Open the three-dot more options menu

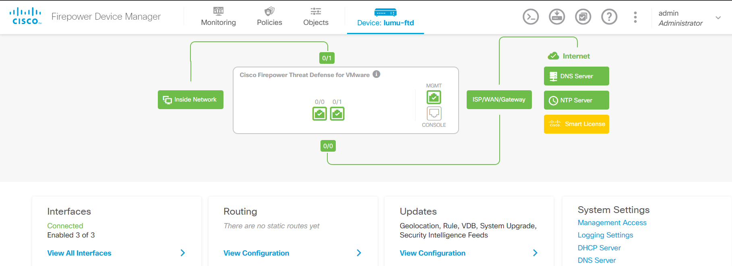coord(635,17)
